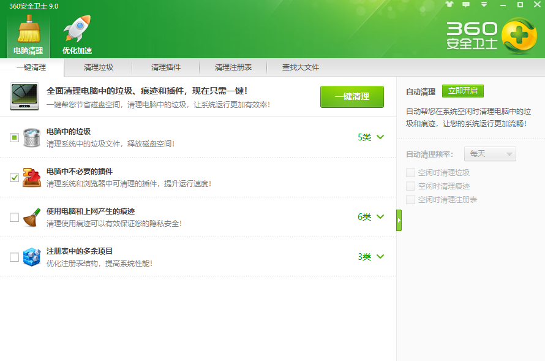545x361 pixels.
Task: Enable 空闲时清理痕迹 option
Action: (x=410, y=186)
